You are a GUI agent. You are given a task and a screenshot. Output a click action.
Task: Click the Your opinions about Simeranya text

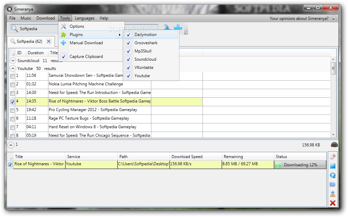click(299, 19)
